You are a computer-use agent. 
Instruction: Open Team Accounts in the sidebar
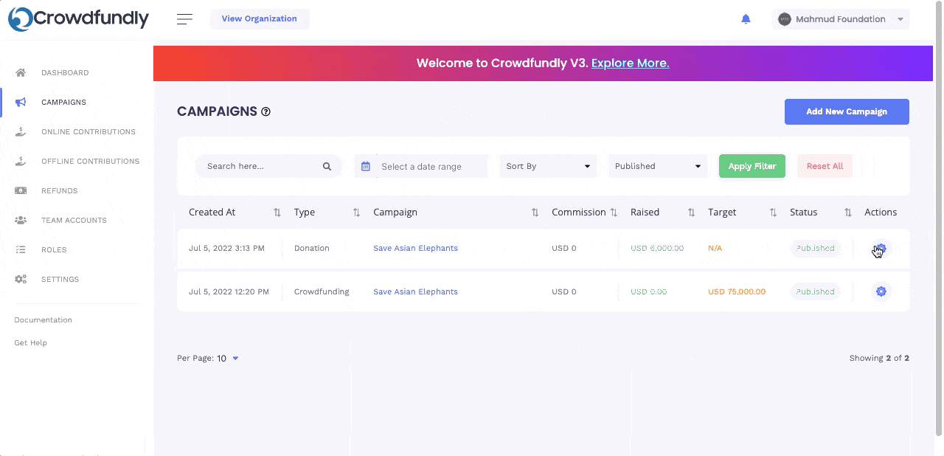pos(74,220)
